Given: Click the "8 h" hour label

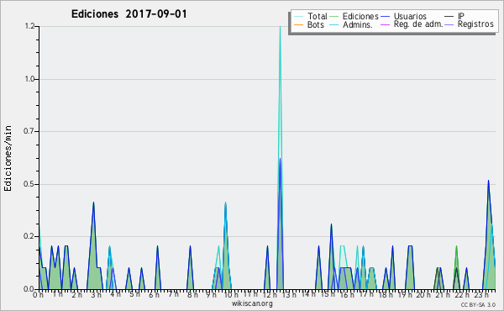Looking at the screenshot, I should pyautogui.click(x=192, y=294).
